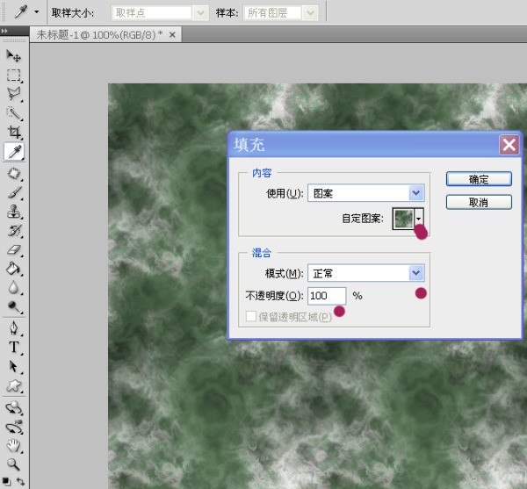Image resolution: width=527 pixels, height=489 pixels.
Task: Expand the 自定图案 pattern picker arrow
Action: (x=419, y=218)
